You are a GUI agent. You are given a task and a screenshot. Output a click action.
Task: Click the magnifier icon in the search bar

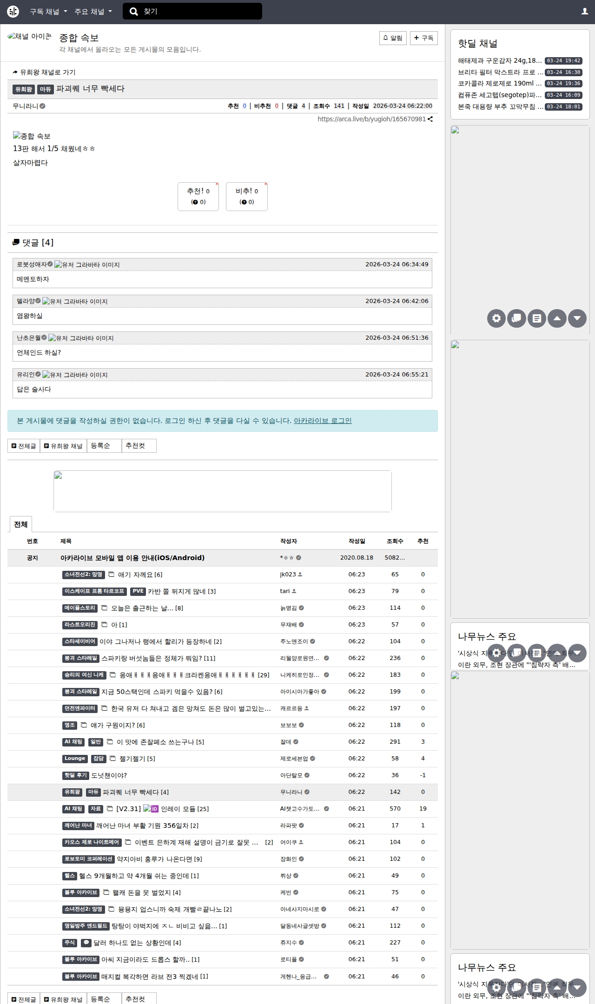pyautogui.click(x=134, y=12)
